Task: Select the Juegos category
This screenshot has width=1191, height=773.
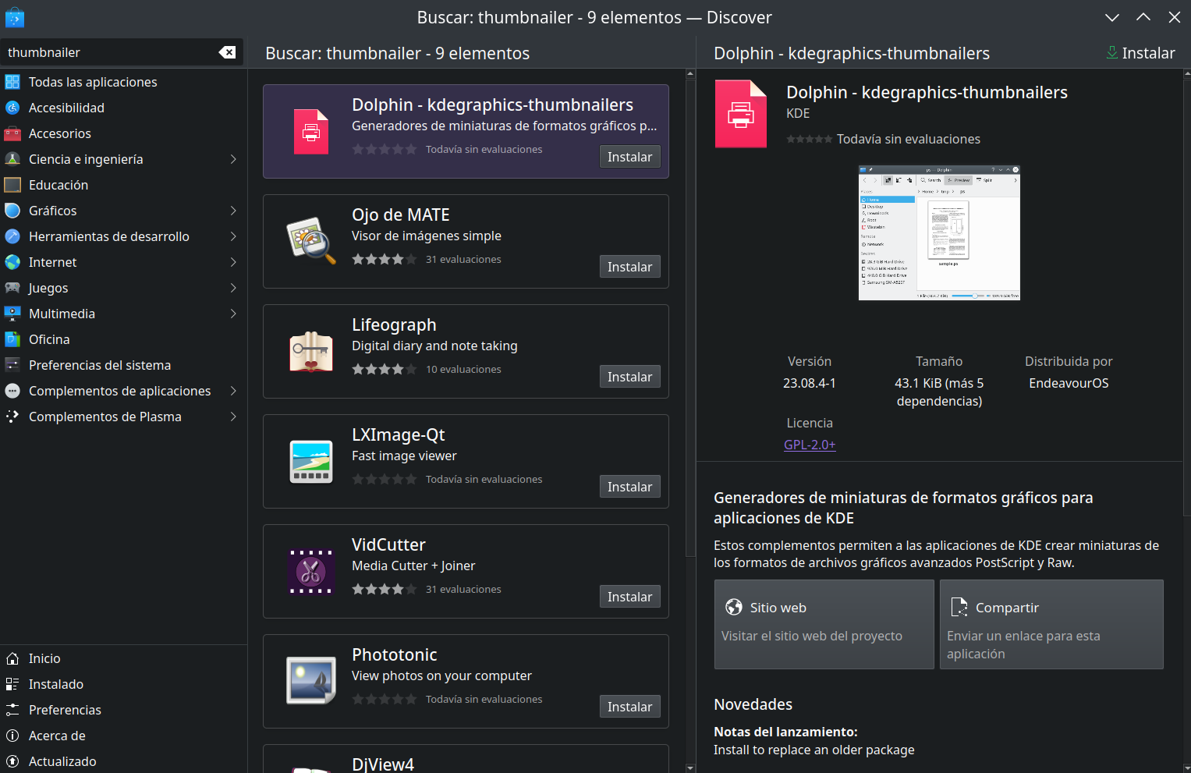Action: [123, 288]
